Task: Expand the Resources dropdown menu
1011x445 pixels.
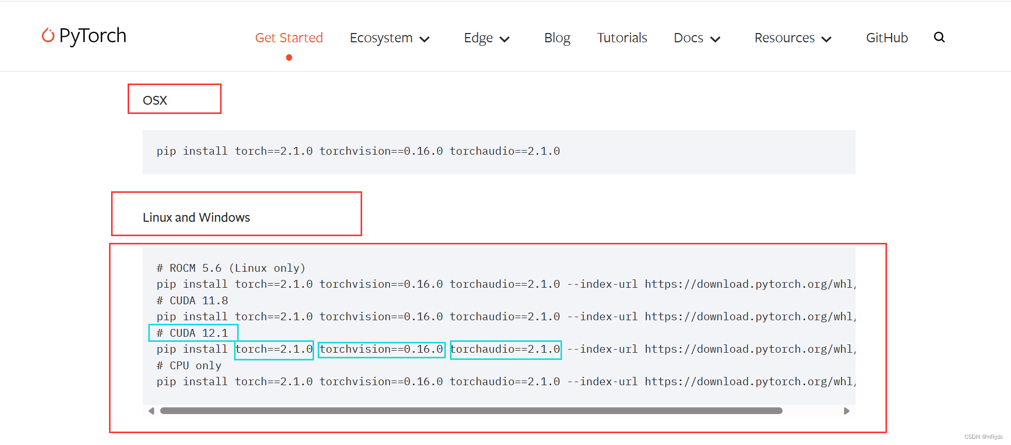Action: pos(793,38)
